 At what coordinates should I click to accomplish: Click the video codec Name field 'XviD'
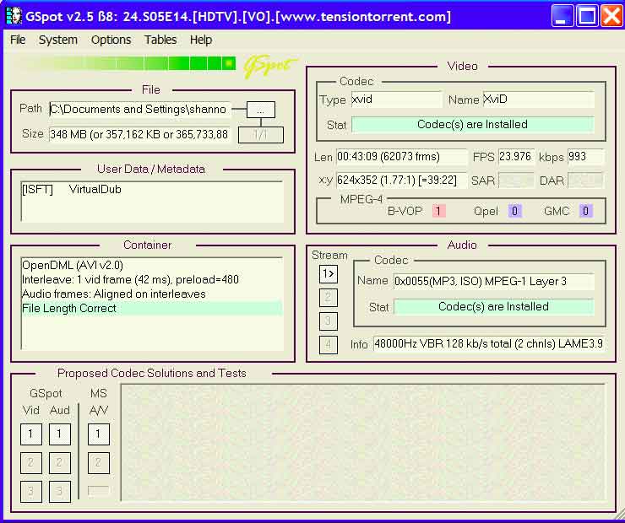click(x=539, y=99)
